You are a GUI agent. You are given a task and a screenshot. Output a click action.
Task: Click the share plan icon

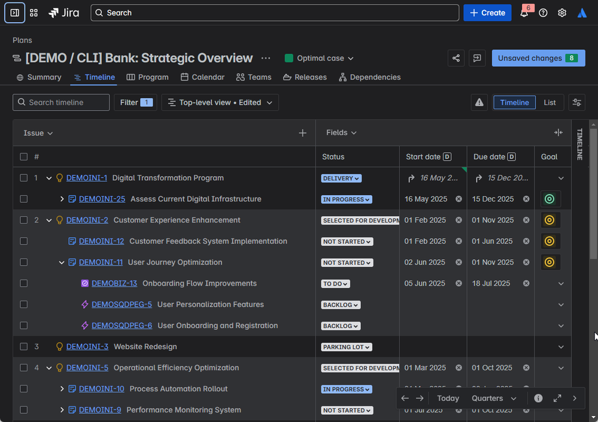pos(456,58)
